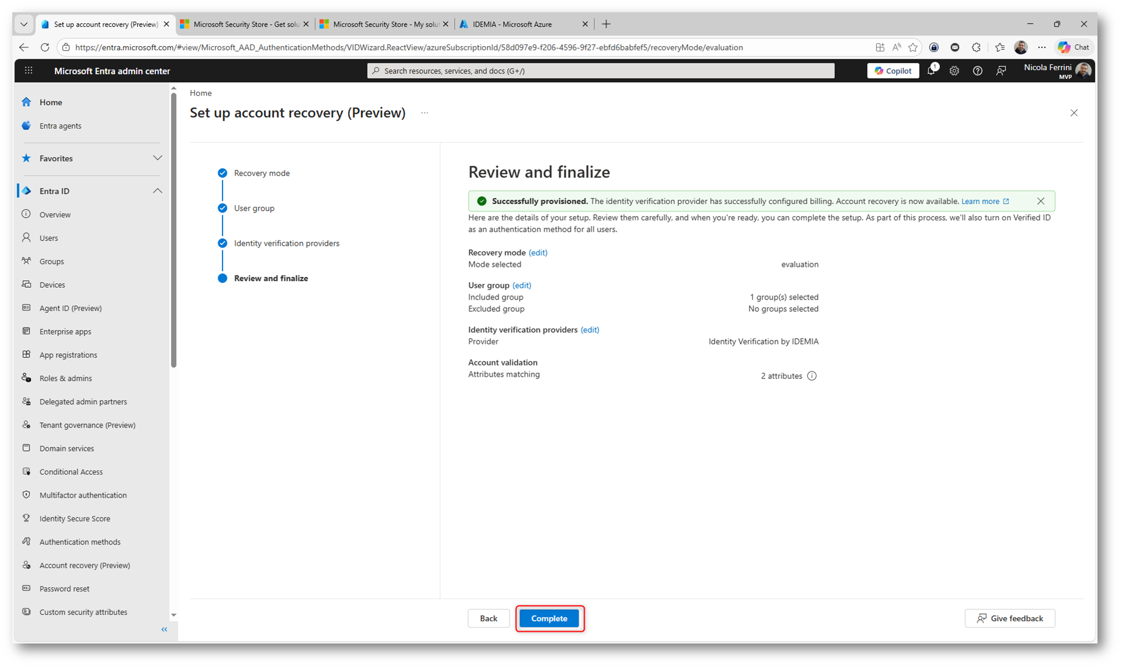Click the browser favorites star icon
Image resolution: width=1122 pixels, height=668 pixels.
[x=913, y=47]
